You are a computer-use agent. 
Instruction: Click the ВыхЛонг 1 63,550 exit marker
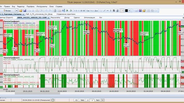pyautogui.click(x=144, y=34)
